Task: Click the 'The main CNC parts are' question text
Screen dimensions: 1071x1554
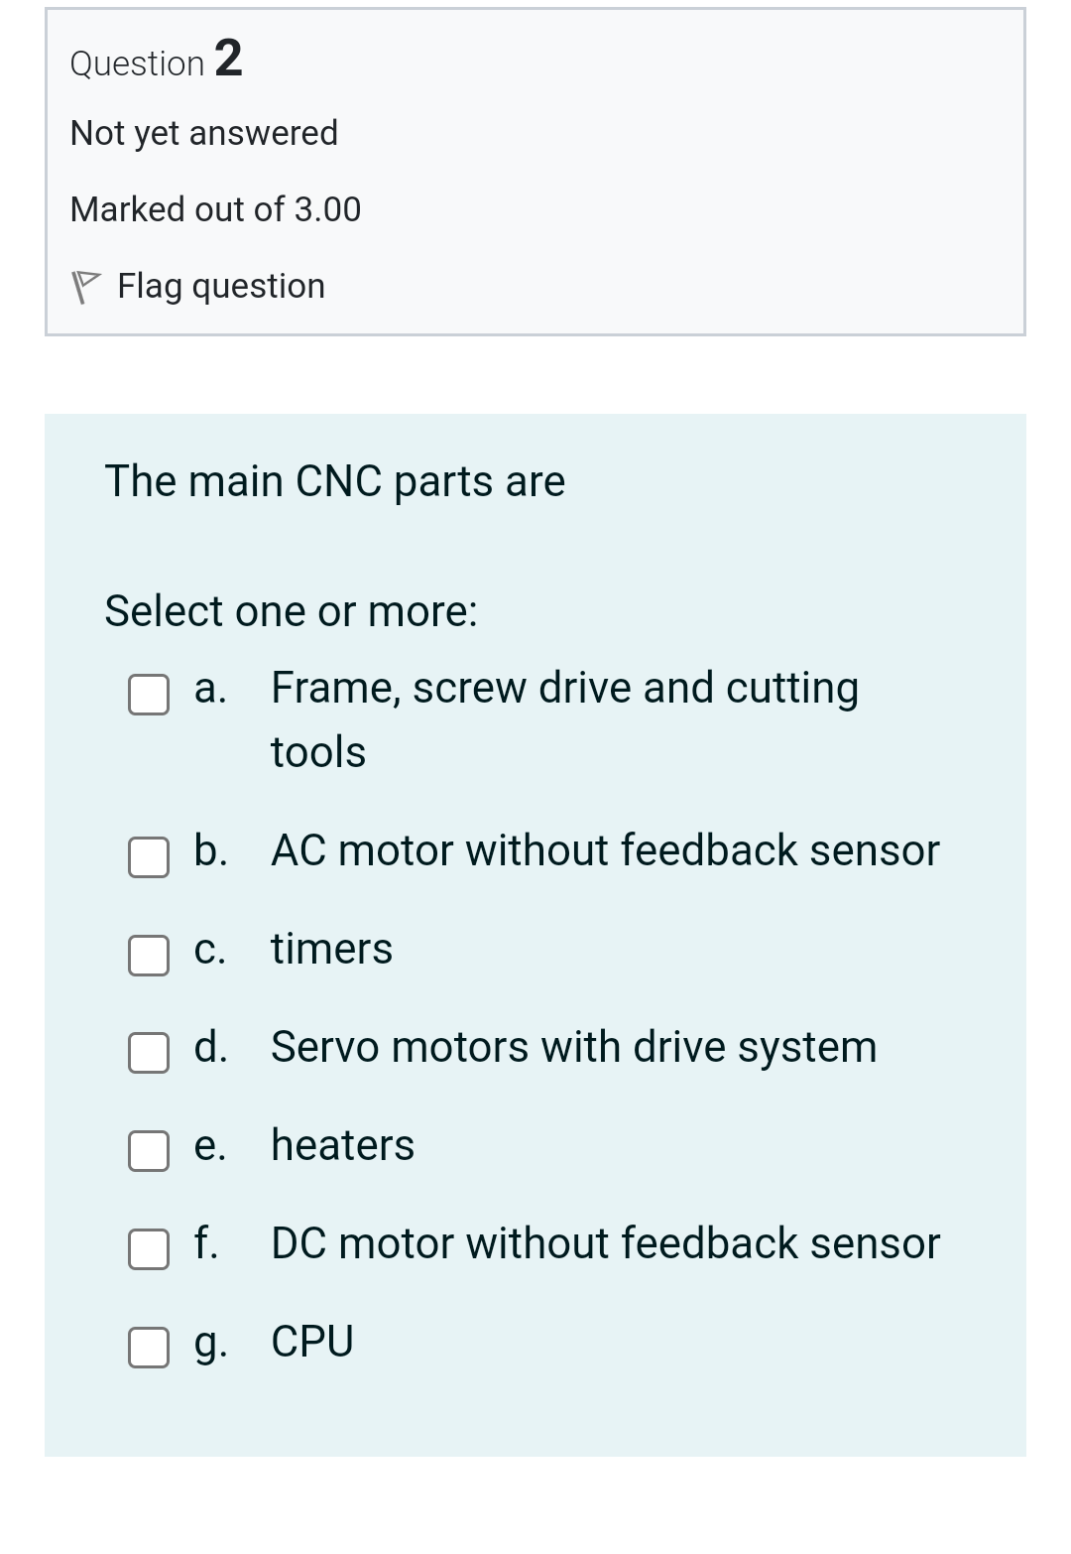Action: coord(335,481)
